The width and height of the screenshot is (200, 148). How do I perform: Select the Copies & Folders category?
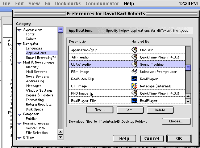39,95
